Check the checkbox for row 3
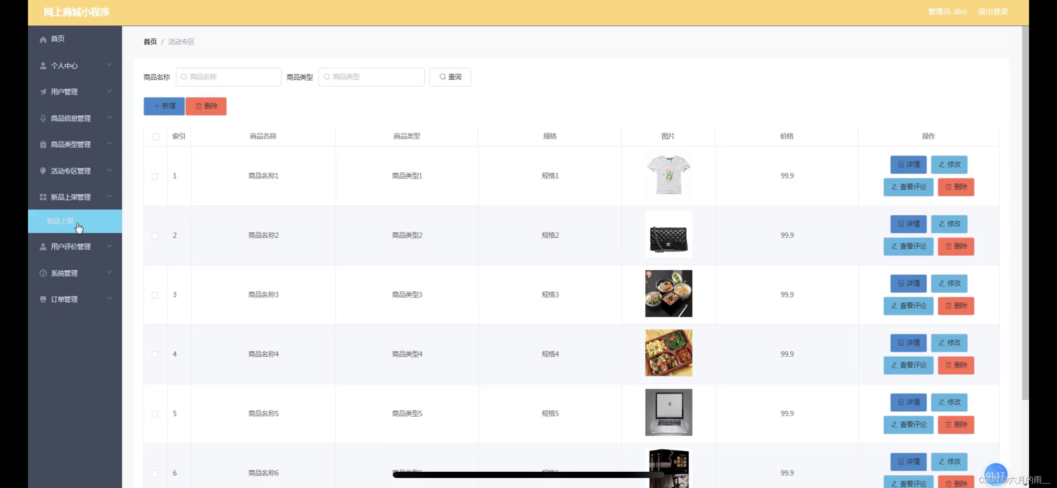Viewport: 1057px width, 488px height. [x=155, y=295]
